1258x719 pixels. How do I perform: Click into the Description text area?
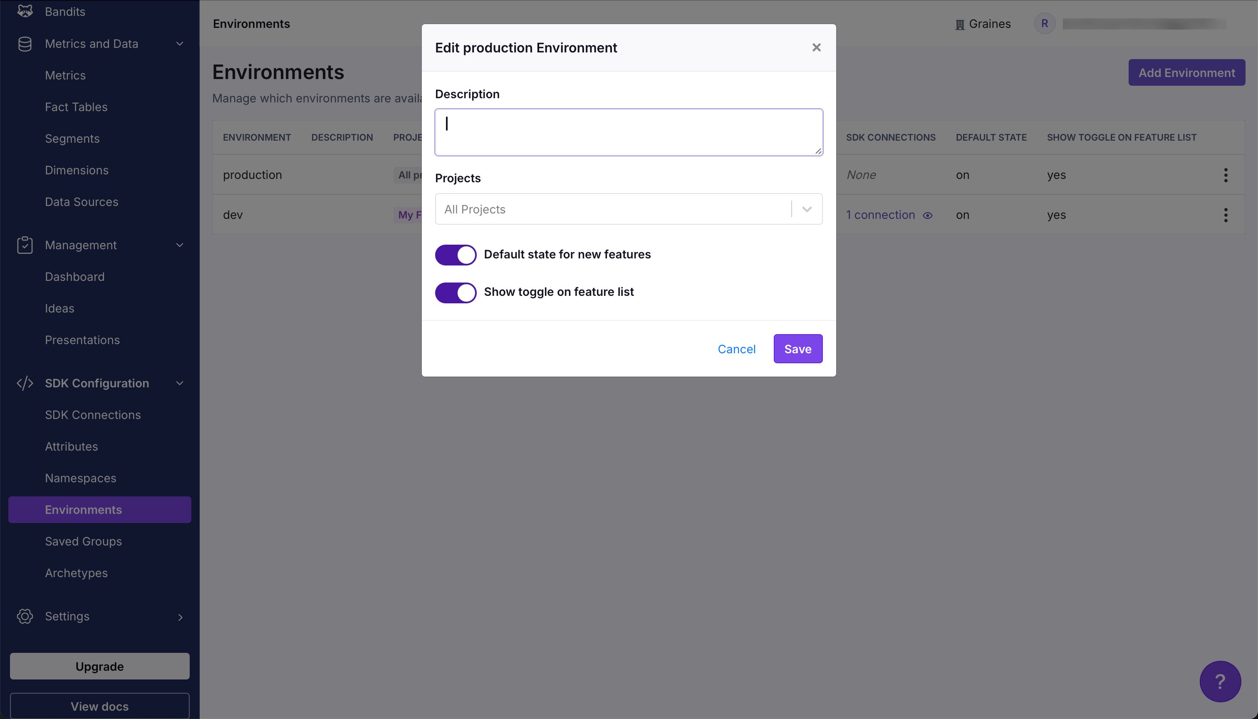pyautogui.click(x=628, y=132)
